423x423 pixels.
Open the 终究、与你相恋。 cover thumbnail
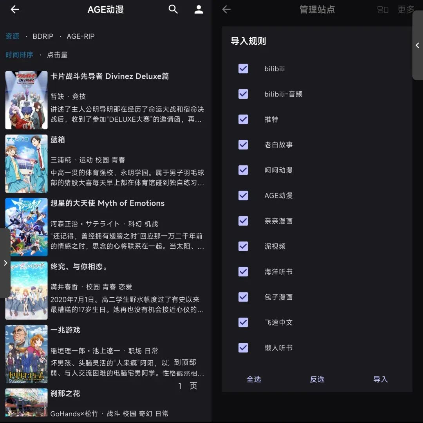pyautogui.click(x=27, y=290)
